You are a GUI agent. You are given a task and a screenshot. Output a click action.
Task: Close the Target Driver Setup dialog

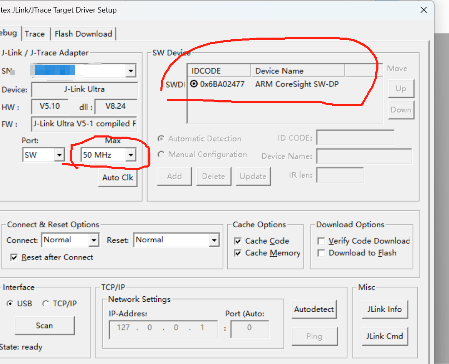424,10
